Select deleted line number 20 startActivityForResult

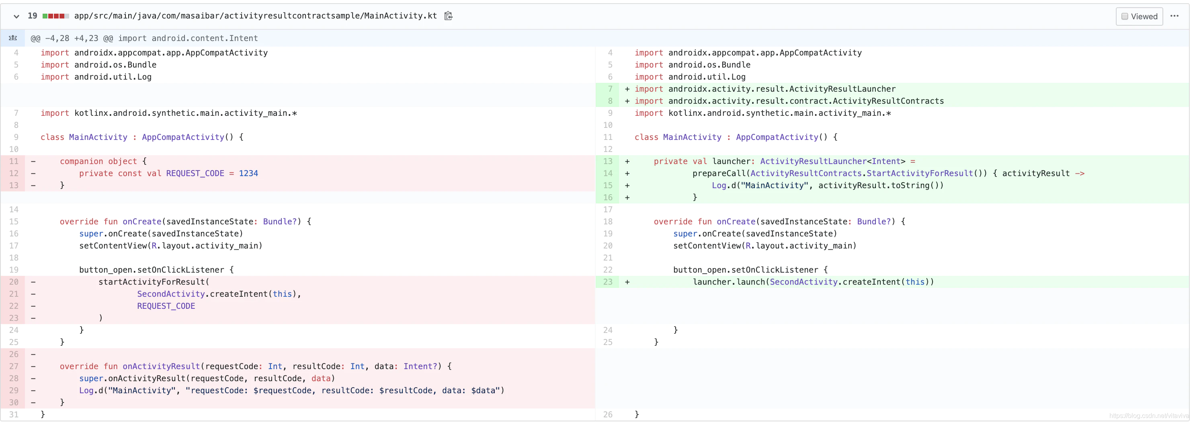point(14,282)
